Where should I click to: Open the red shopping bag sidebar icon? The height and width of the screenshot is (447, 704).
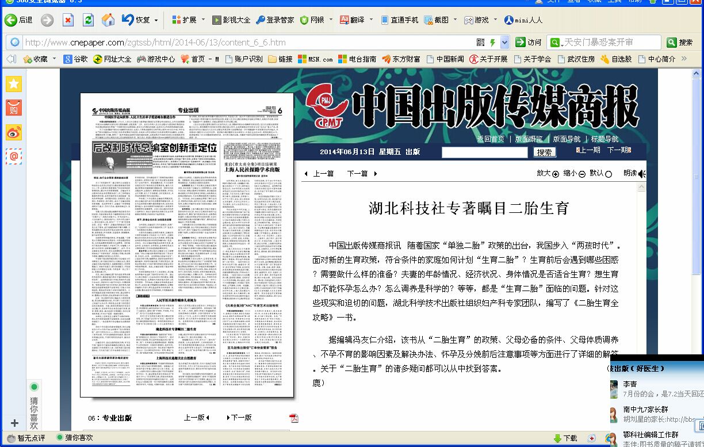[x=14, y=108]
